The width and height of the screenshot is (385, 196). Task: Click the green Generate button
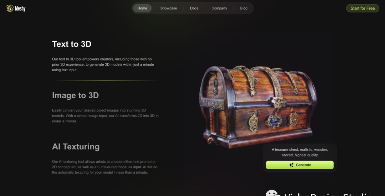(x=299, y=165)
